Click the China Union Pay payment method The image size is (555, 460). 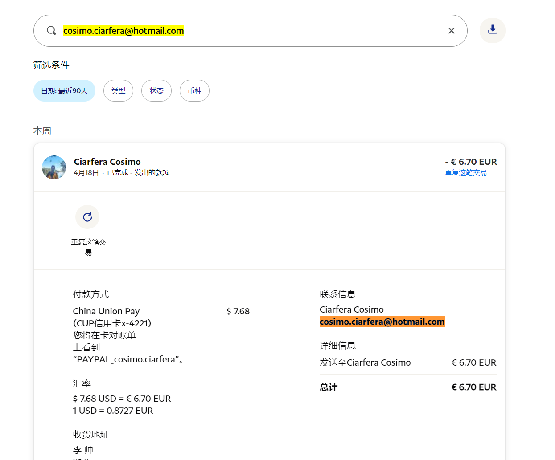[x=106, y=311]
